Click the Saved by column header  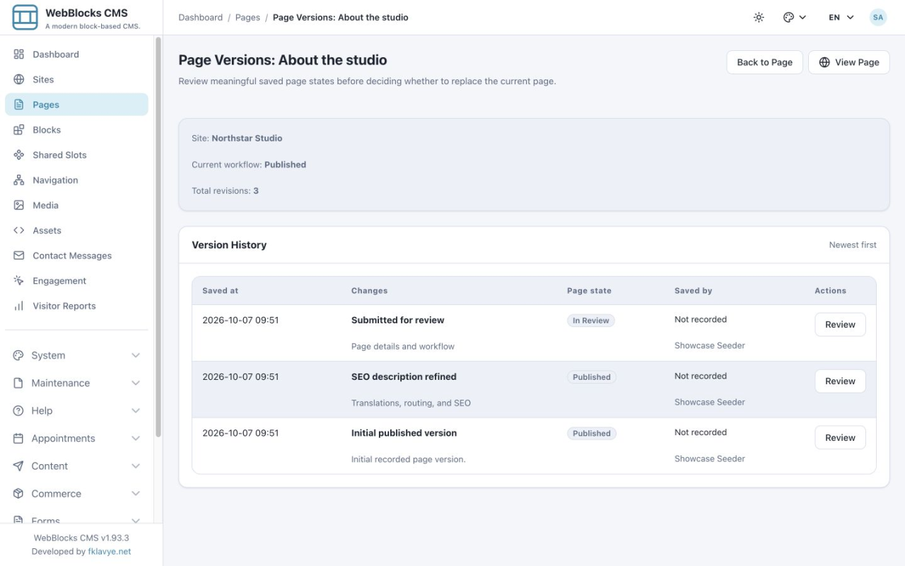pos(693,291)
